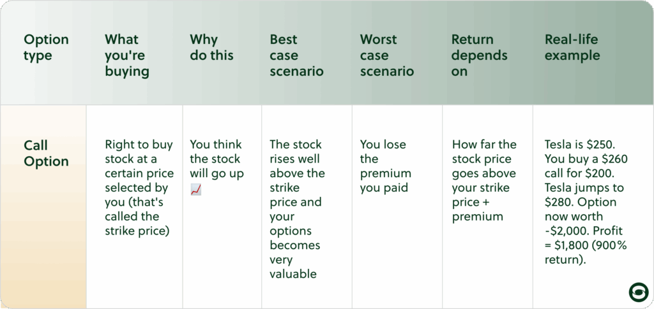This screenshot has height=309, width=654.
Task: Select the "Option type" column header
Action: (x=46, y=47)
